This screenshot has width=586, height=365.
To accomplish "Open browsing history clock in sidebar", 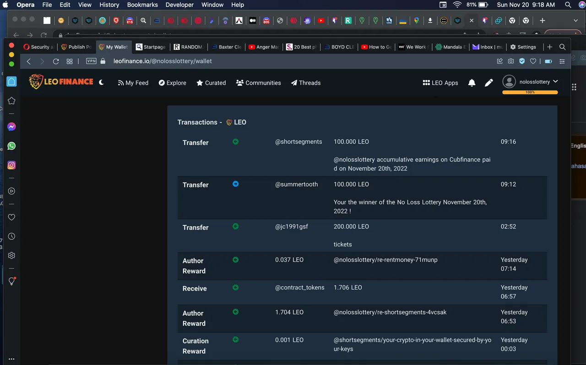I will [12, 236].
